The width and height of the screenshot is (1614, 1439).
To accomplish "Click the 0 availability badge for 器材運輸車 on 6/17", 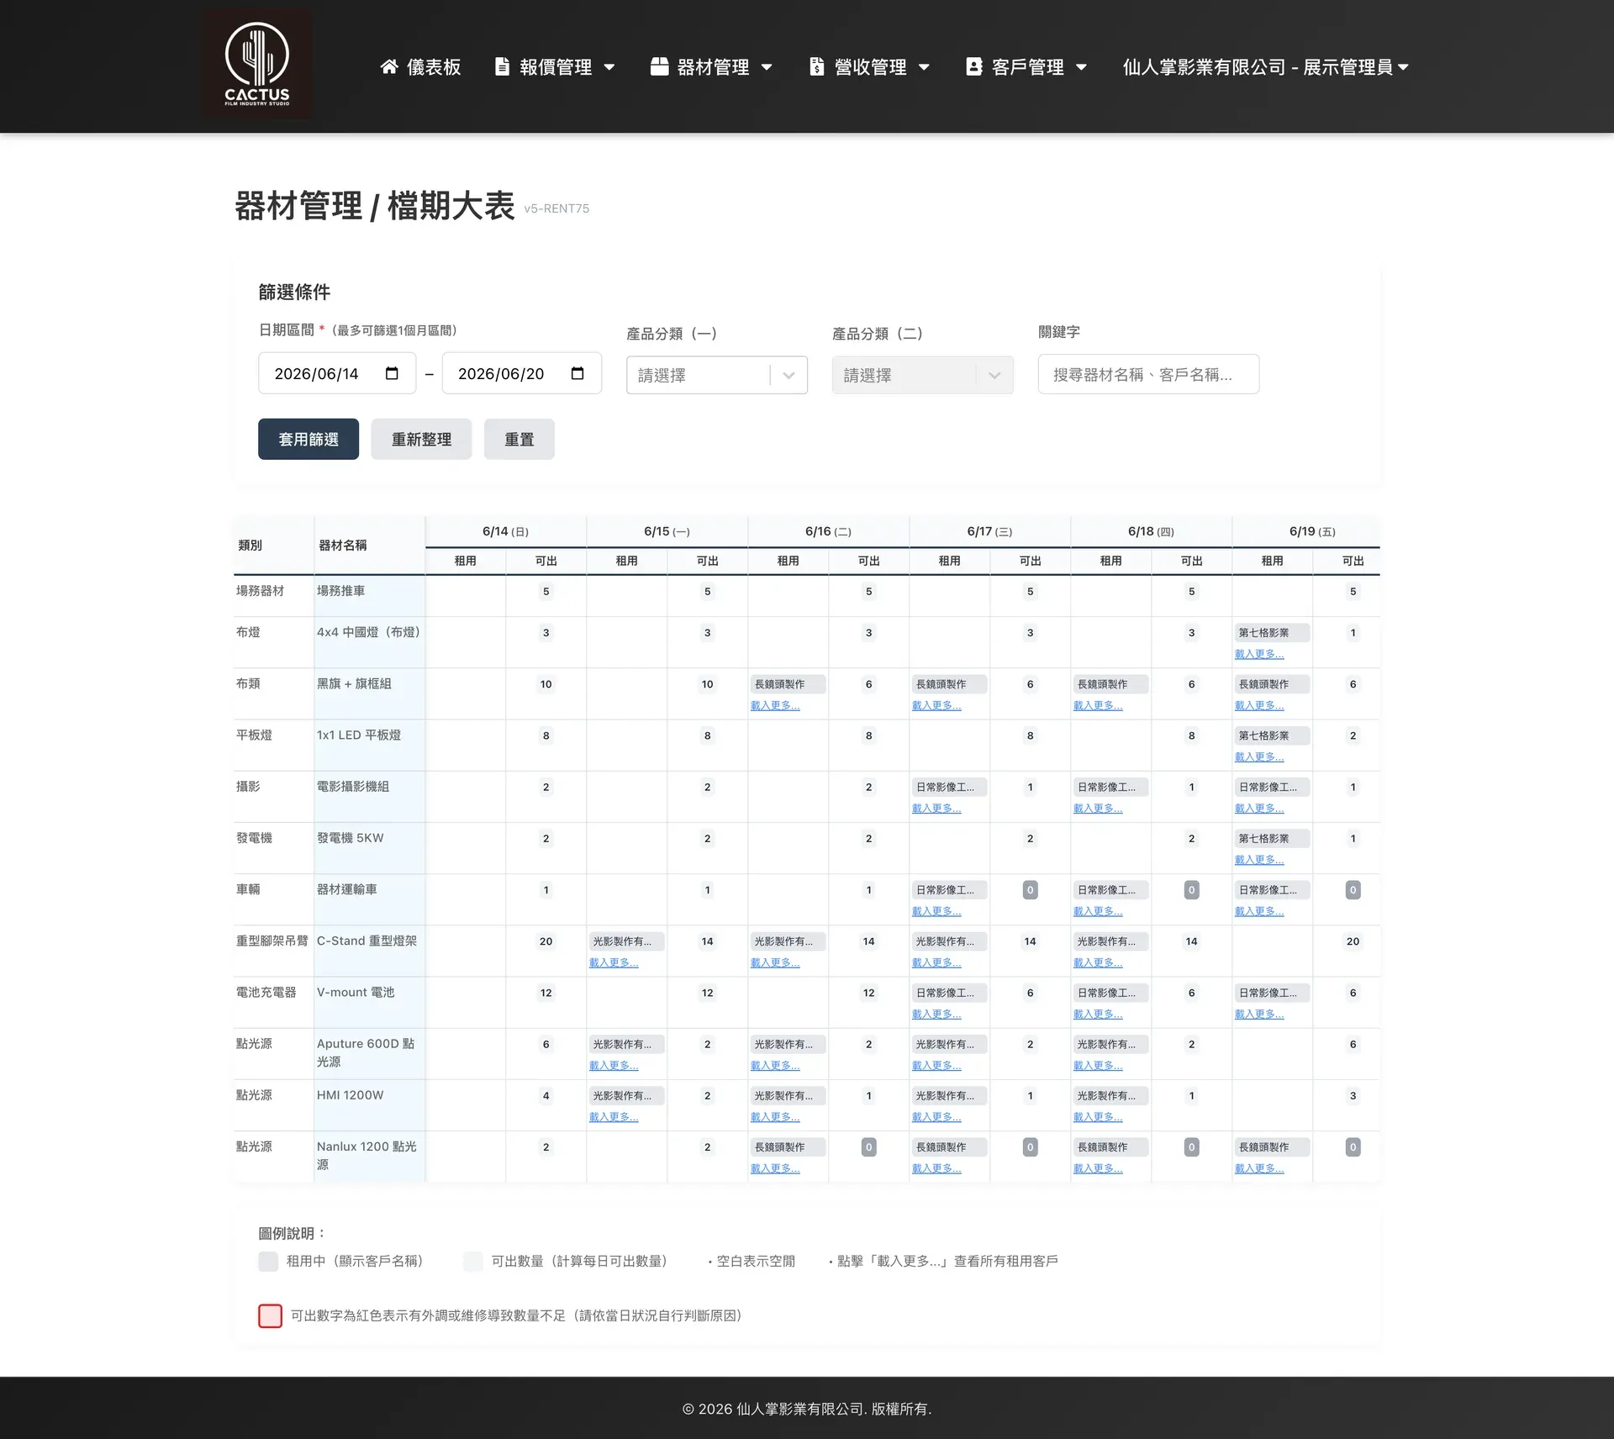I will coord(1030,889).
